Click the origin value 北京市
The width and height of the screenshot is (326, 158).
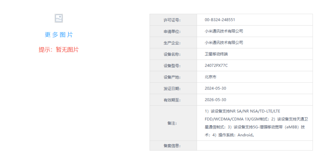click(211, 77)
